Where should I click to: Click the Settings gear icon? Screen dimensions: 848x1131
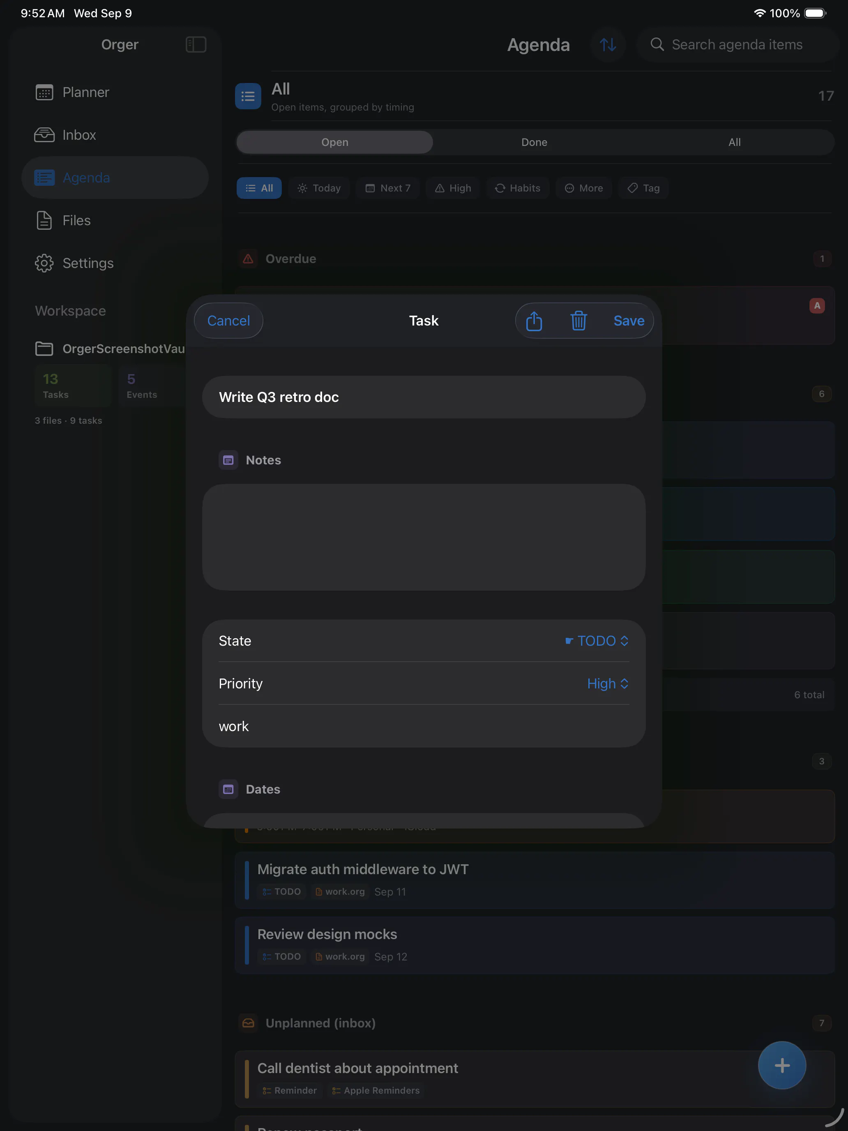pos(44,263)
